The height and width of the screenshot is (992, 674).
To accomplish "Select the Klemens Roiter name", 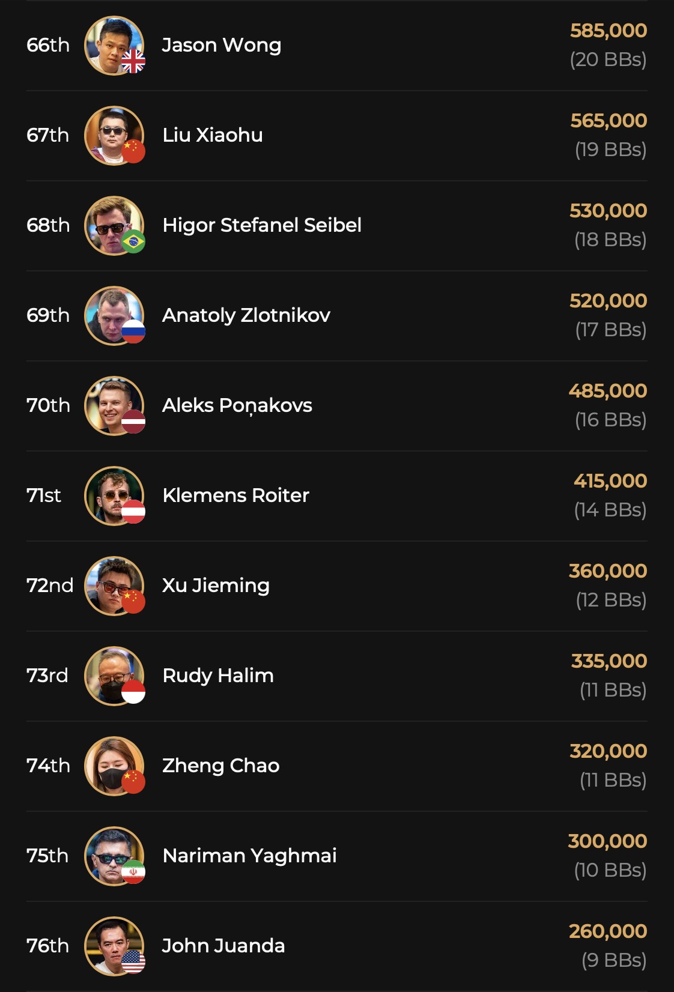I will (235, 495).
